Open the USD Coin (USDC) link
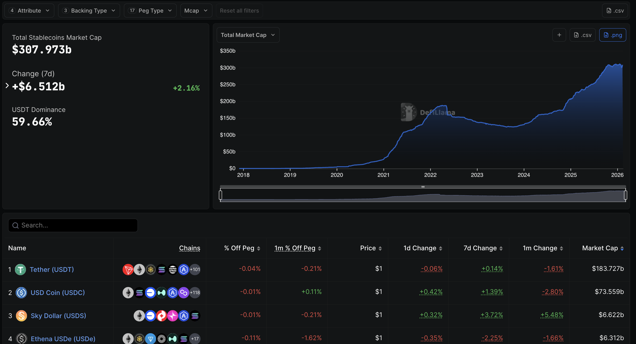 [x=58, y=293]
